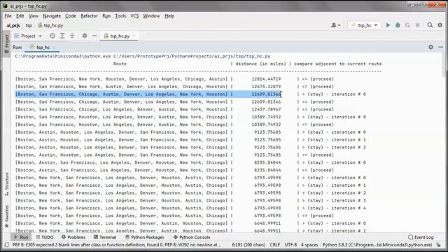The image size is (448, 252).
Task: Open the View menu
Action: click(x=33, y=16)
